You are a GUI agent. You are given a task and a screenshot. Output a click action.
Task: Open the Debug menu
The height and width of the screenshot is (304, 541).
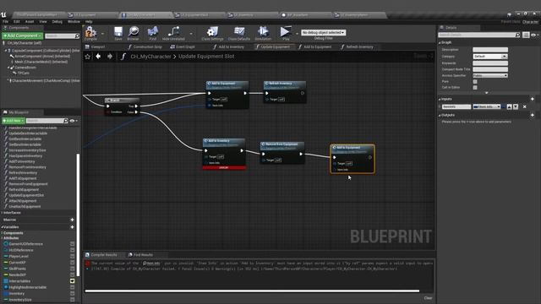(57, 22)
